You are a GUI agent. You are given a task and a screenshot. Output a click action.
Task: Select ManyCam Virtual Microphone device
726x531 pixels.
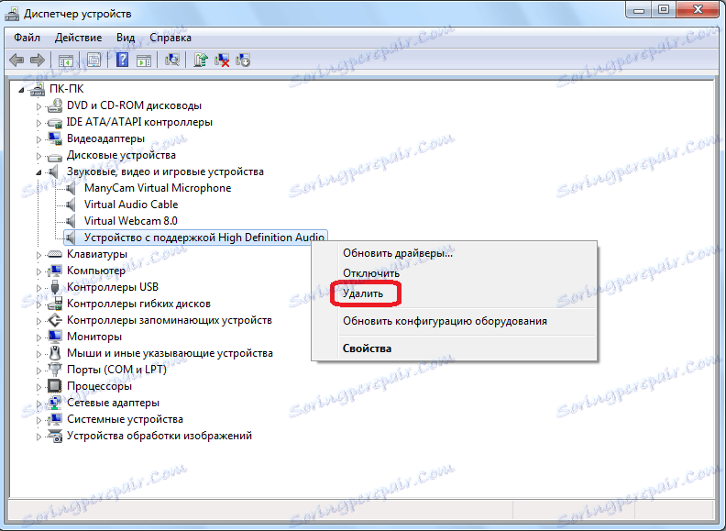tap(158, 188)
